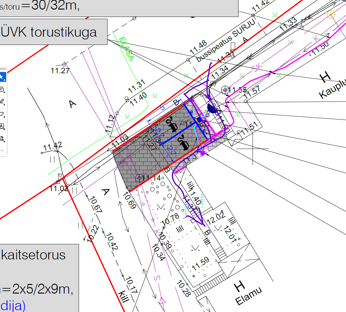
Task: Click the yellow crossed-circle symbol
Action: 331,14
